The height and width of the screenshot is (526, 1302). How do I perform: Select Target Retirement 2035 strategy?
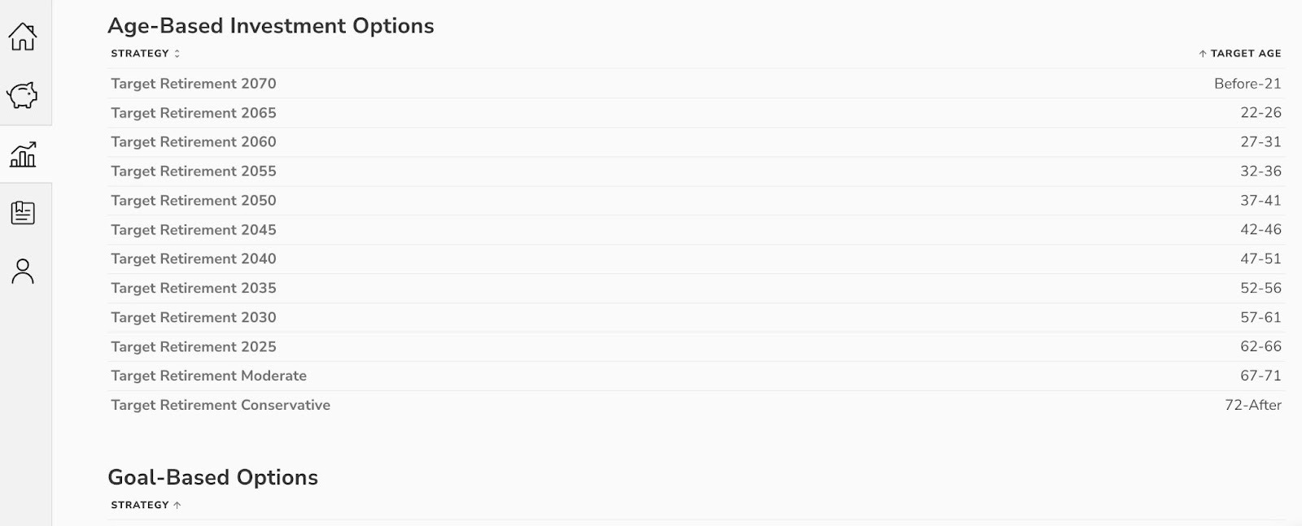click(194, 289)
